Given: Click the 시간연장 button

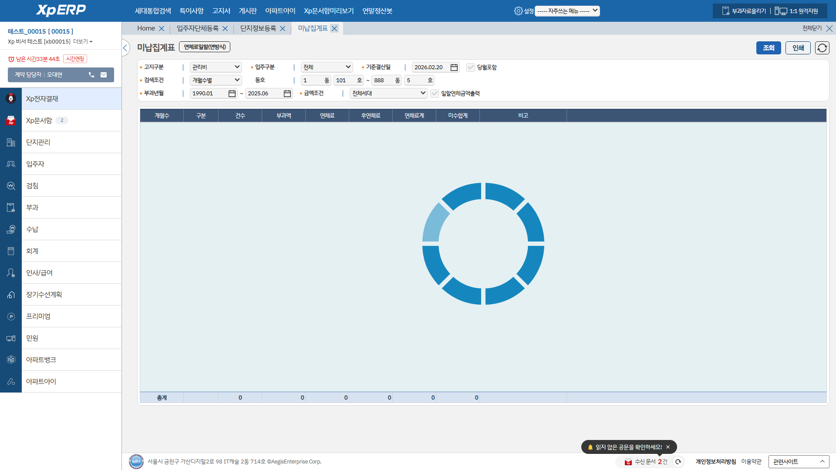Looking at the screenshot, I should pos(75,59).
